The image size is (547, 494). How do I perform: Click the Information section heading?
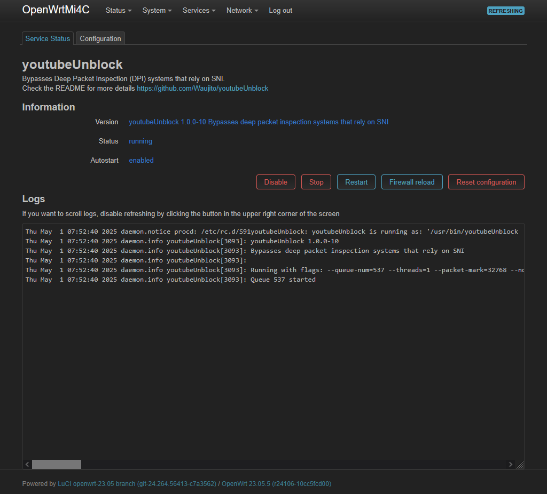(49, 107)
